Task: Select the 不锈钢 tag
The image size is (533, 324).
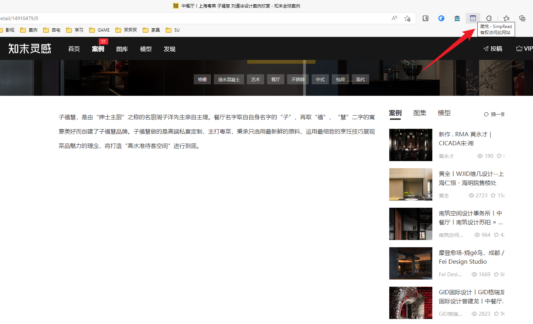Action: click(x=298, y=79)
